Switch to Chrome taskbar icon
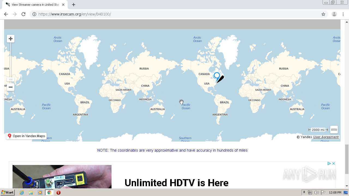This screenshot has height=196, width=349. point(49,192)
